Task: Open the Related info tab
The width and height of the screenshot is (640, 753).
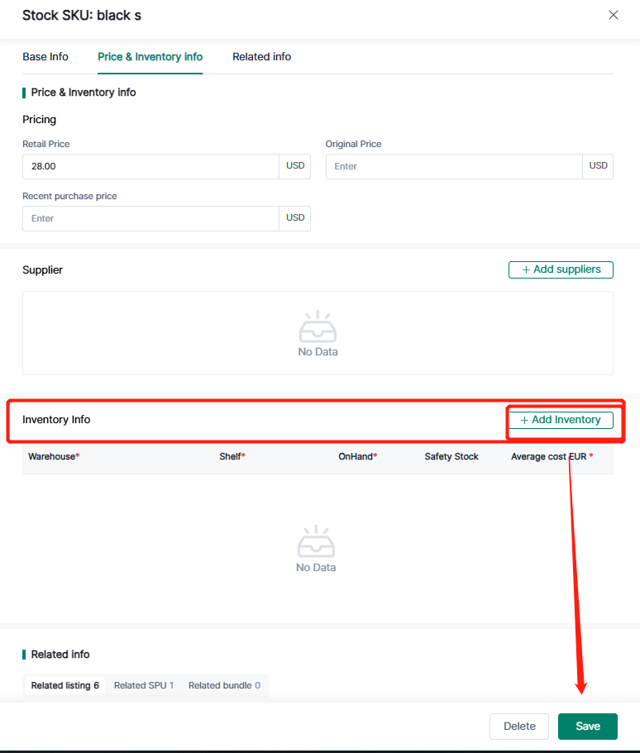Action: point(261,57)
